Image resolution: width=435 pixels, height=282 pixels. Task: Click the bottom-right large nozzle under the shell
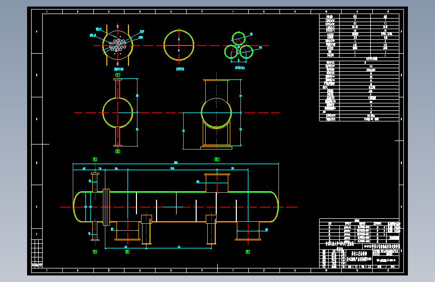click(248, 231)
